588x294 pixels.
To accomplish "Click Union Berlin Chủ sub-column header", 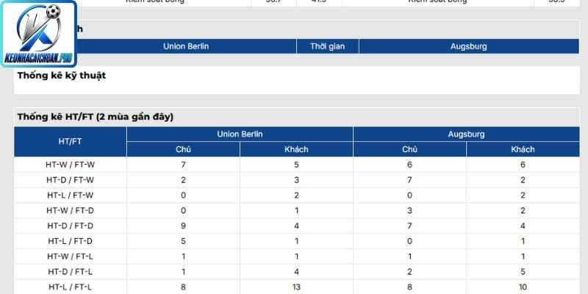I will pos(183,149).
